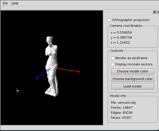The width and height of the screenshot is (159, 131).
Task: Click the camera y = 0.389758 value
Action: pyautogui.click(x=121, y=38)
